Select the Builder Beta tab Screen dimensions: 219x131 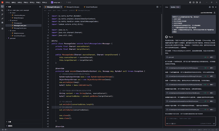175,7
